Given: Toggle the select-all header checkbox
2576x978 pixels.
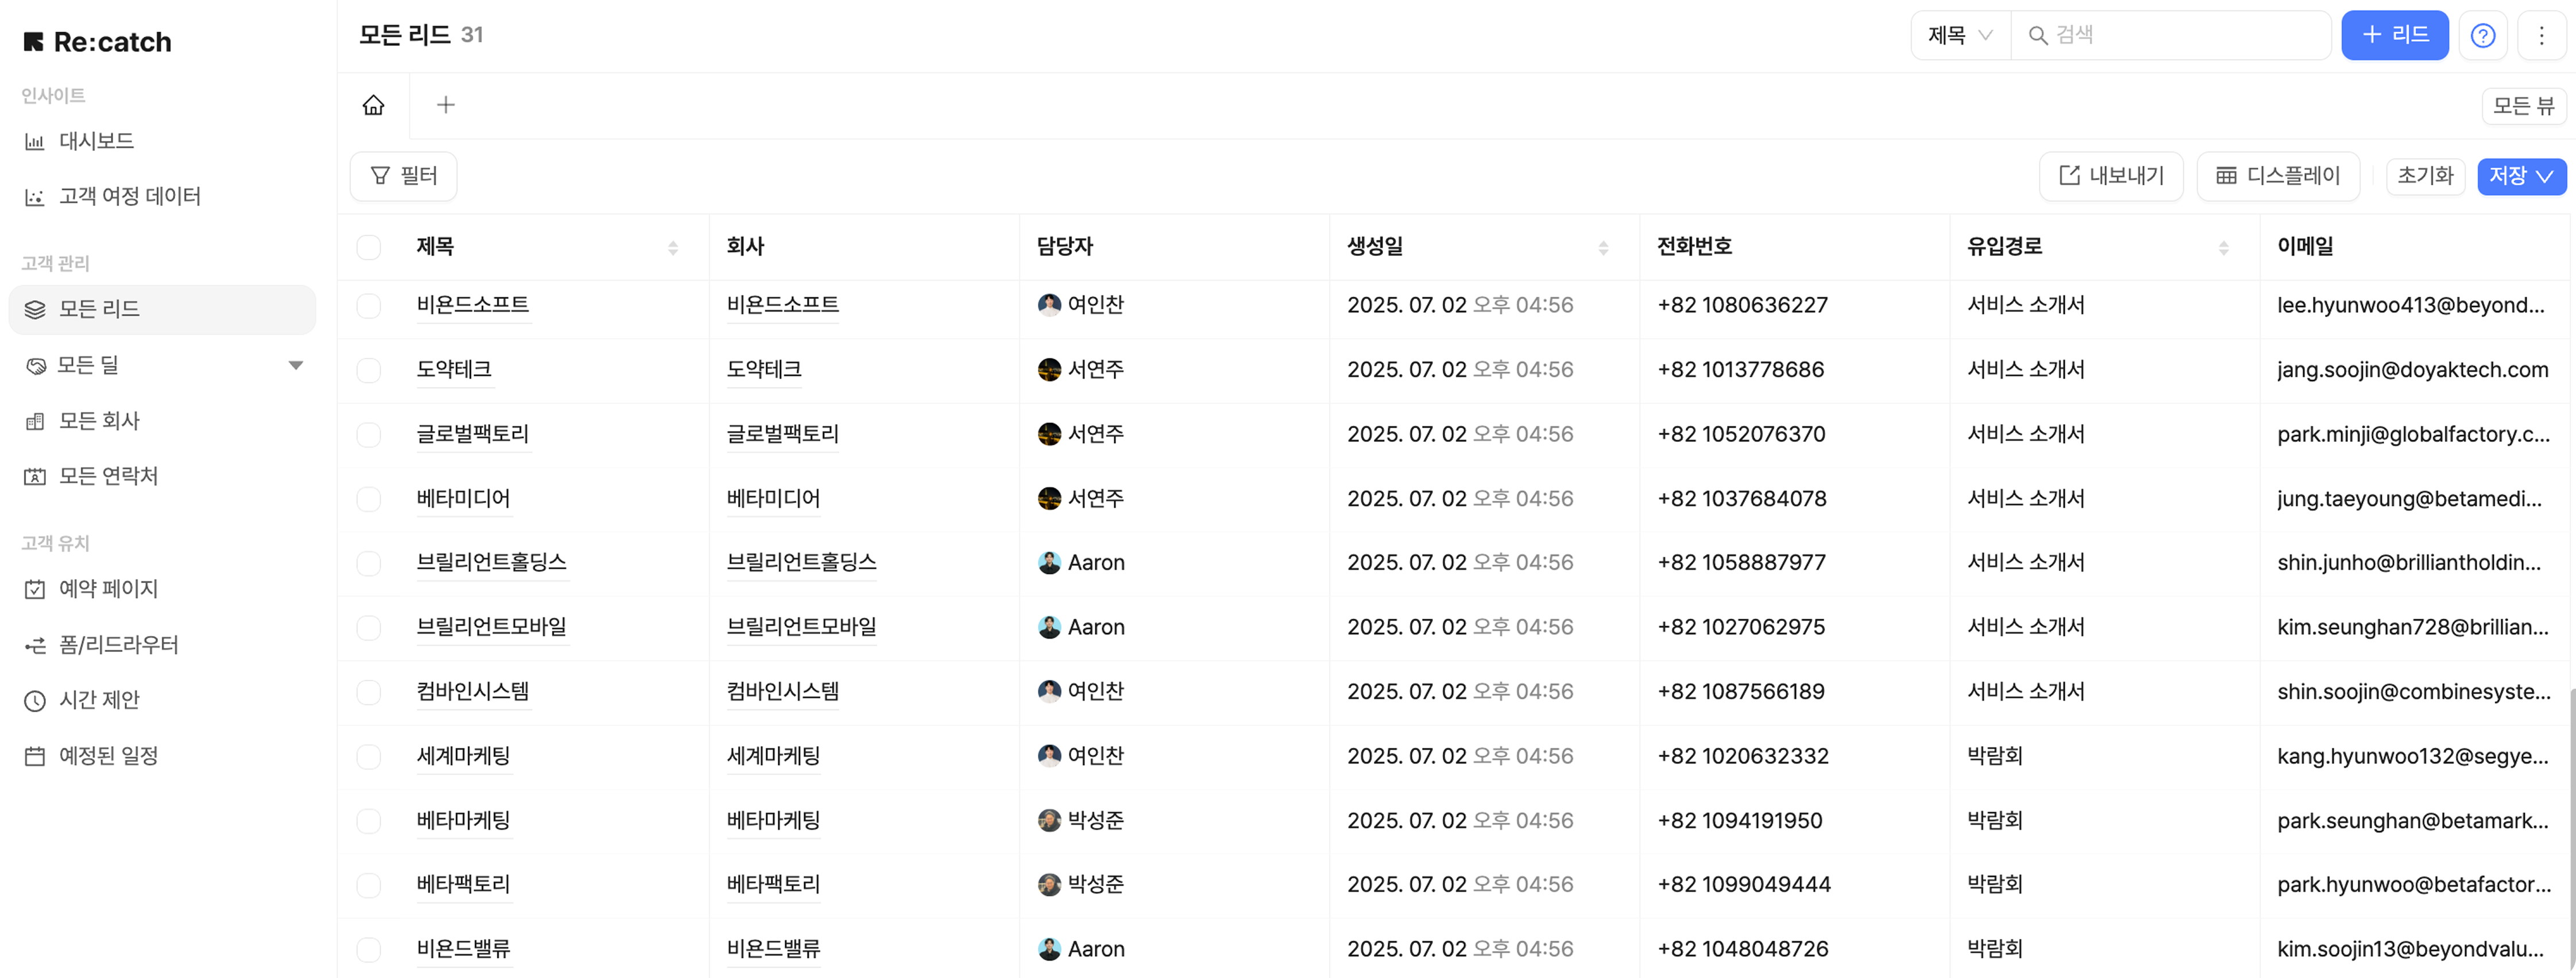Looking at the screenshot, I should [x=369, y=247].
